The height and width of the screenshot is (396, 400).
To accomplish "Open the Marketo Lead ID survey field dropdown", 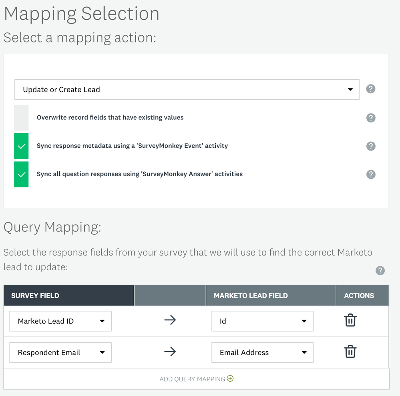I will pos(60,321).
